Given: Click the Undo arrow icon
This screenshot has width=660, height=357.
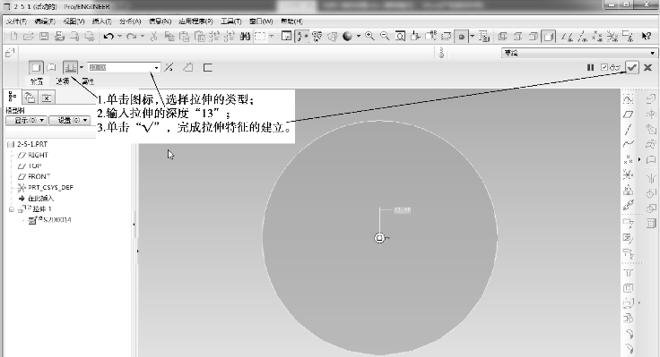Looking at the screenshot, I should point(109,37).
